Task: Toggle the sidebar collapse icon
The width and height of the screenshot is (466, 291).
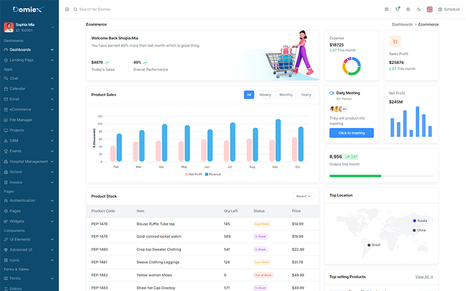Action: [67, 9]
